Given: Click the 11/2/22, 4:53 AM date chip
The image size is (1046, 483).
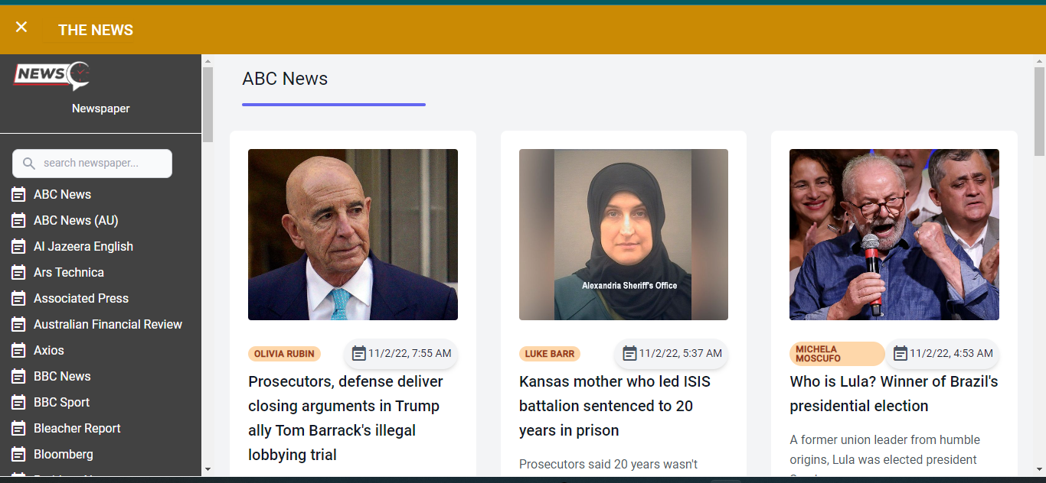Looking at the screenshot, I should [943, 353].
